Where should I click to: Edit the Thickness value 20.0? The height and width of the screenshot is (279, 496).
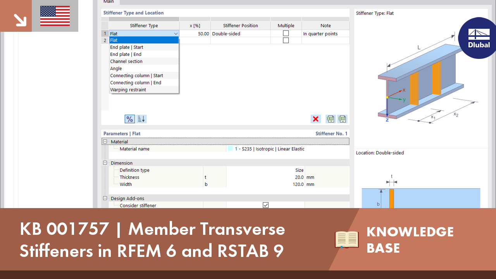[265, 177]
